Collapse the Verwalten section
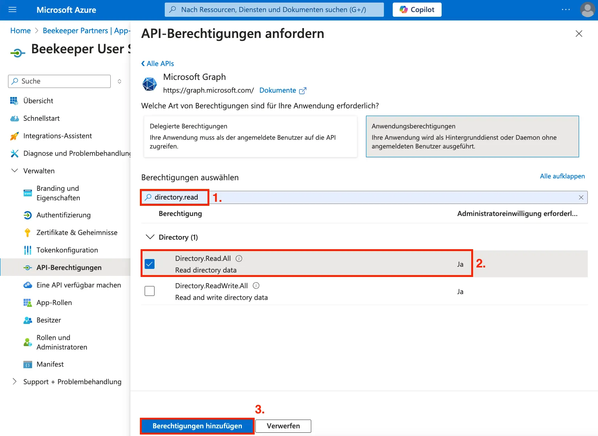The width and height of the screenshot is (598, 436). click(15, 171)
